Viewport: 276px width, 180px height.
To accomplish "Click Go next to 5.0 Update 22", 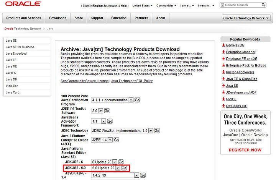I will (124, 168).
